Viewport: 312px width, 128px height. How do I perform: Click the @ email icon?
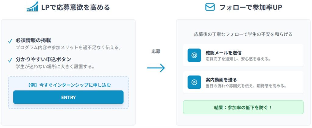pos(194,55)
